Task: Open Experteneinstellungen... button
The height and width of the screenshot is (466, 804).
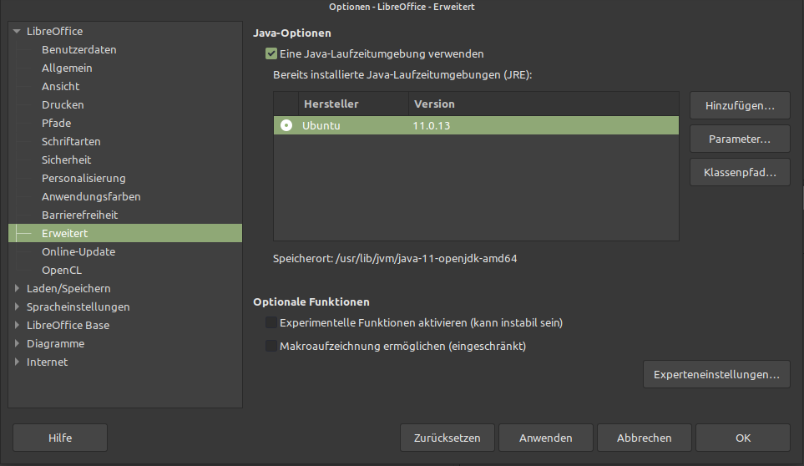Action: 716,374
